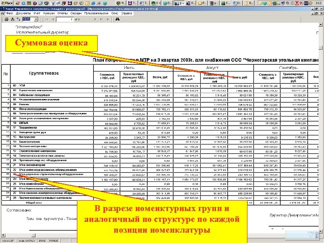Image resolution: width=324 pixels, height=243 pixels.
Task: Click the vertical scrollbar up arrow
Action: click(320, 25)
